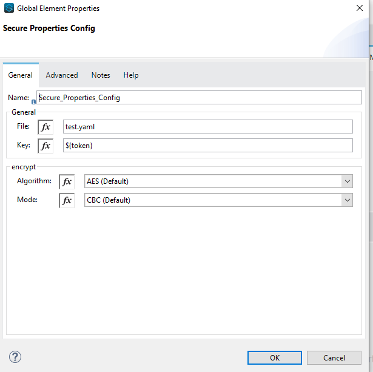Toggle the fx expression button for Key
The height and width of the screenshot is (372, 373).
click(x=45, y=146)
